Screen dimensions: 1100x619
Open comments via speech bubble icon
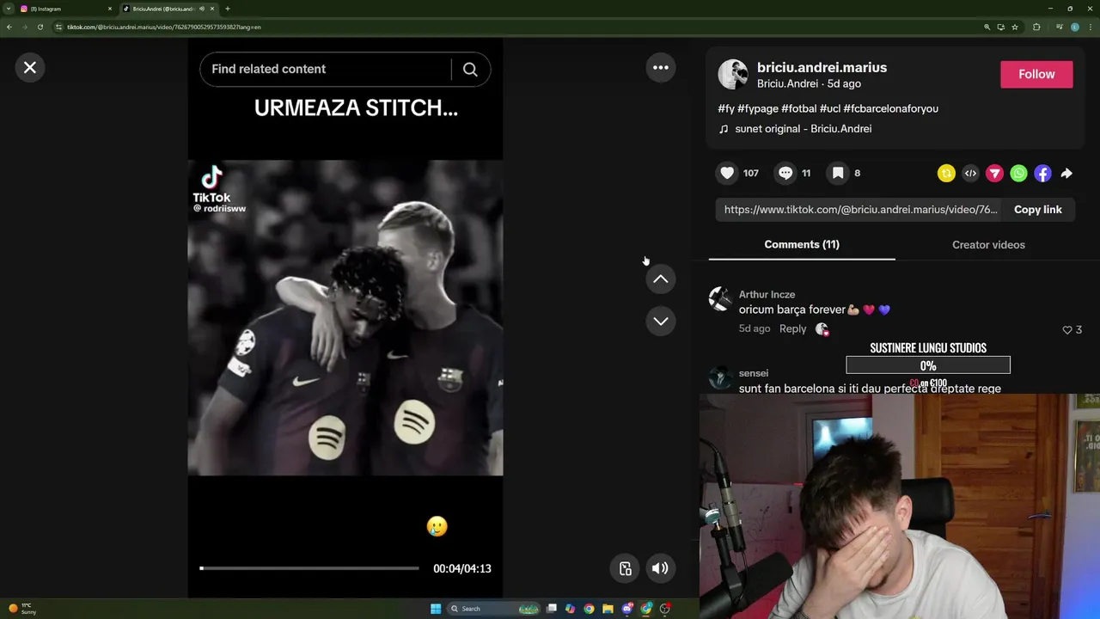click(785, 173)
